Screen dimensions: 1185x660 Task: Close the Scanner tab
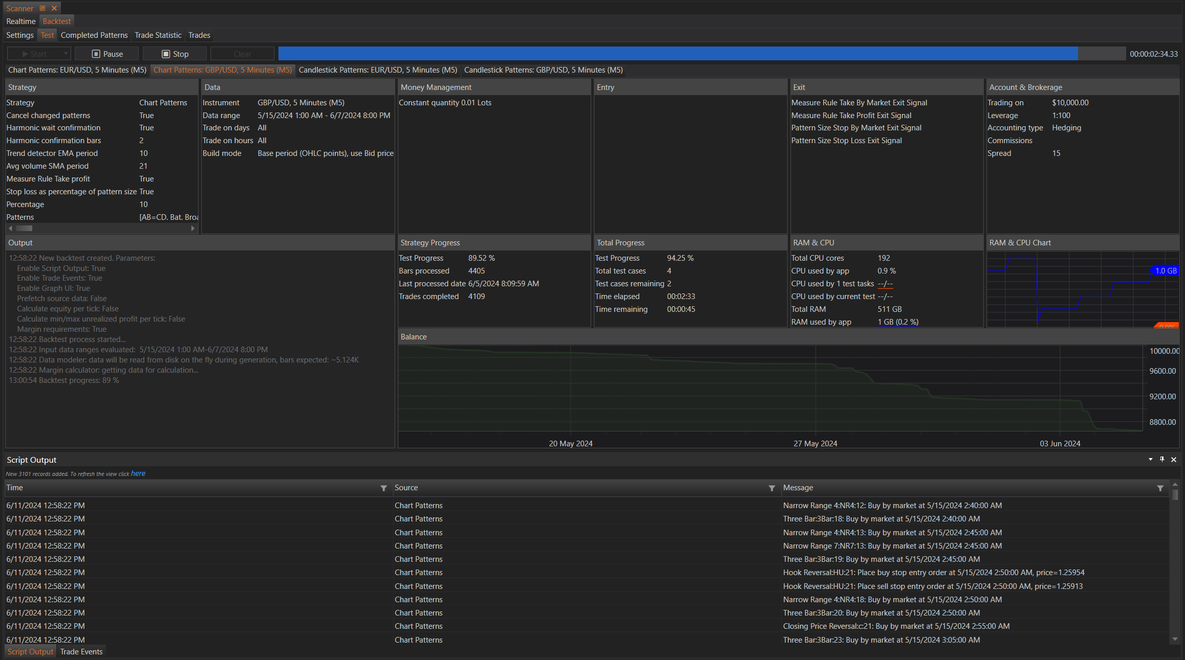point(54,8)
